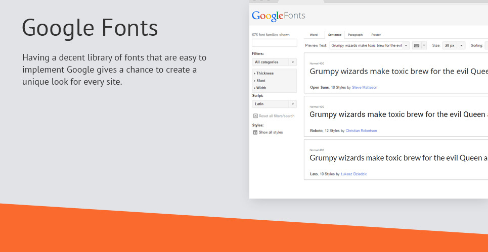Click the Steve Matteson author link

coord(364,87)
